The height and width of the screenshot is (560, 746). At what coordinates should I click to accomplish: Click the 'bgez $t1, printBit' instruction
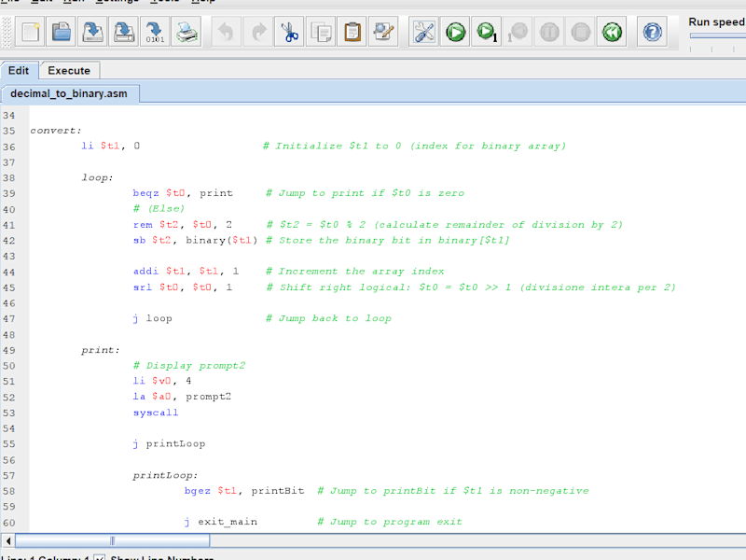(244, 491)
